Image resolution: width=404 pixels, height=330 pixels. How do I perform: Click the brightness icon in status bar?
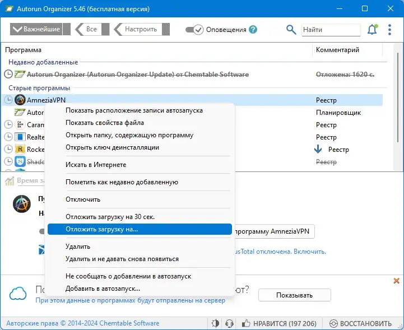tap(215, 323)
